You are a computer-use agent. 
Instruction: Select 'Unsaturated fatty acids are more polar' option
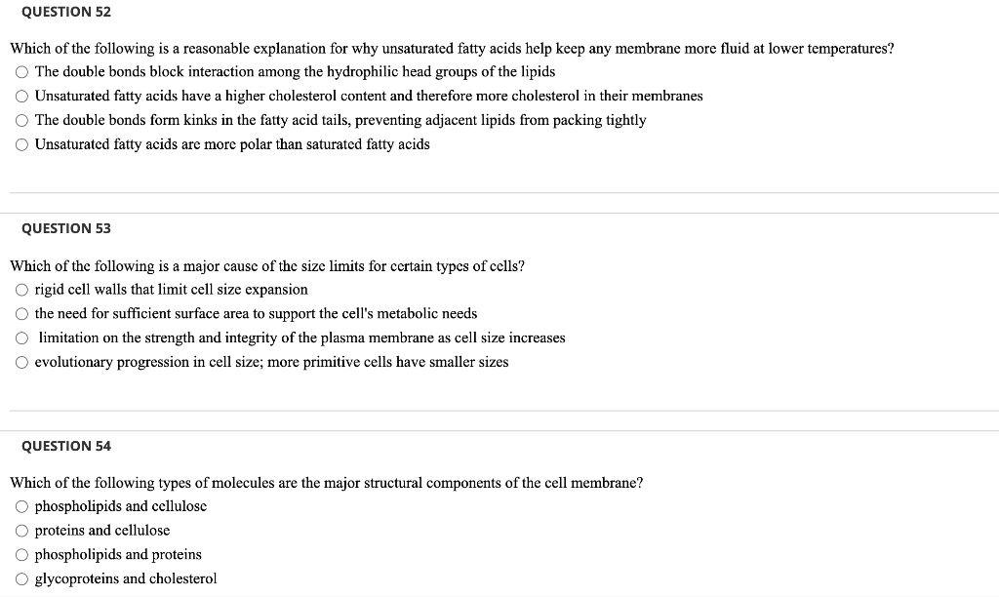(x=20, y=143)
